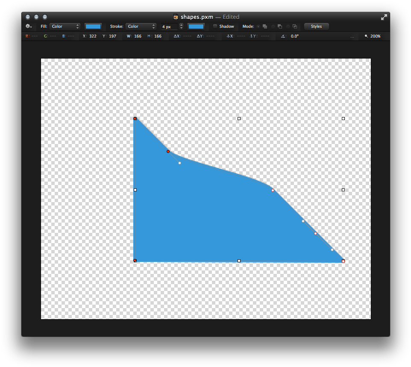
Task: Click the Stroke label
Action: click(x=117, y=26)
